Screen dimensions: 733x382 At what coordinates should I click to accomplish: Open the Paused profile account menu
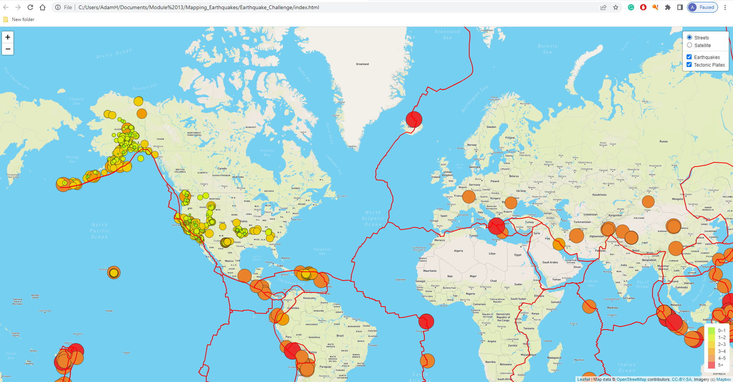(x=702, y=7)
